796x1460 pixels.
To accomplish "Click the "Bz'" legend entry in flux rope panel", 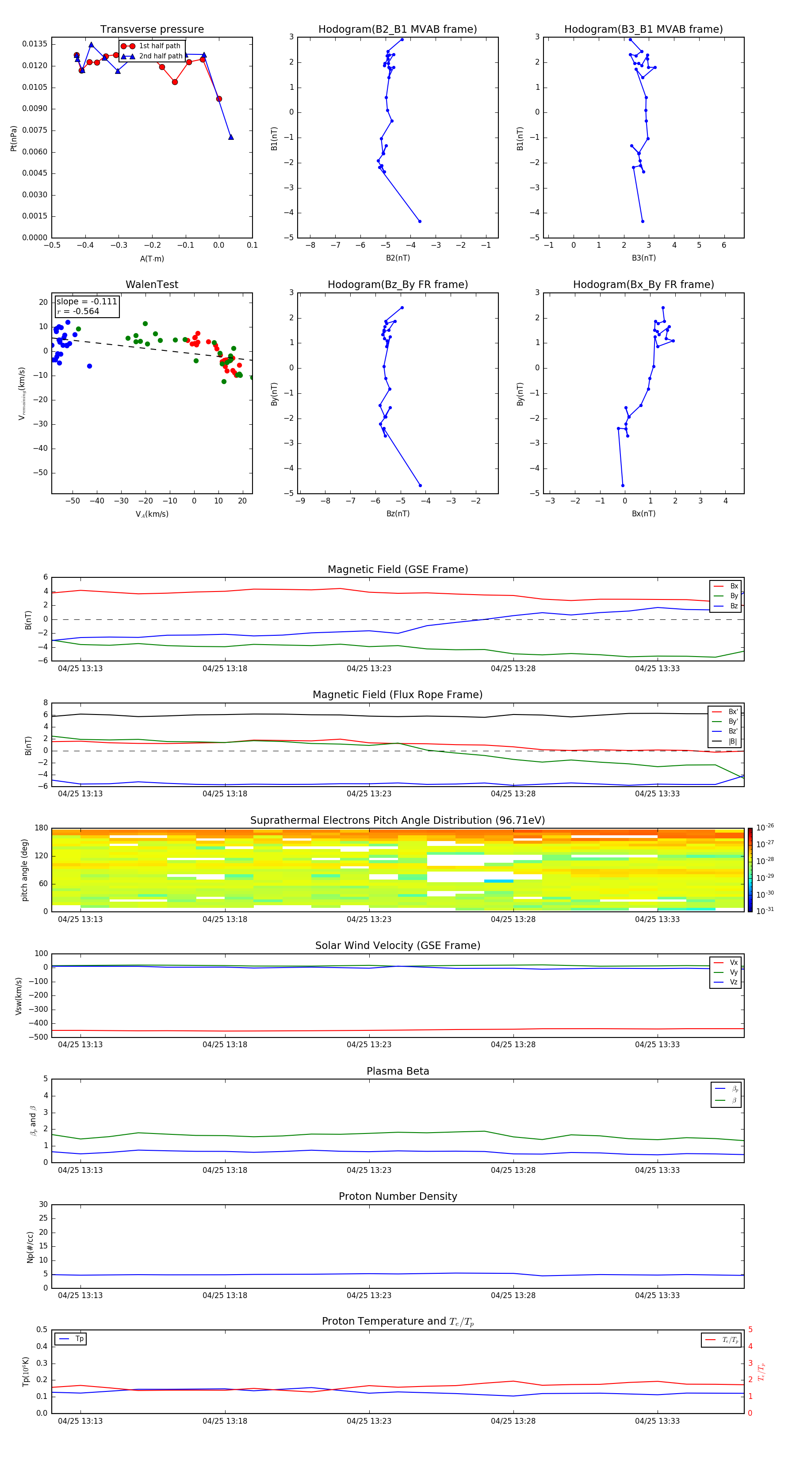I will pyautogui.click(x=725, y=731).
